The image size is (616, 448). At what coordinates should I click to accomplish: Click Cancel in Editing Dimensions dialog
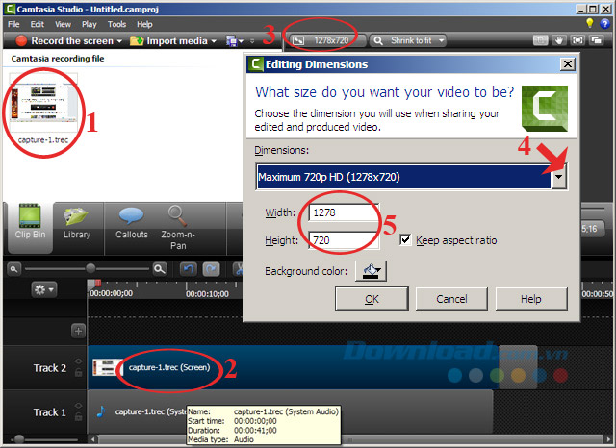451,299
